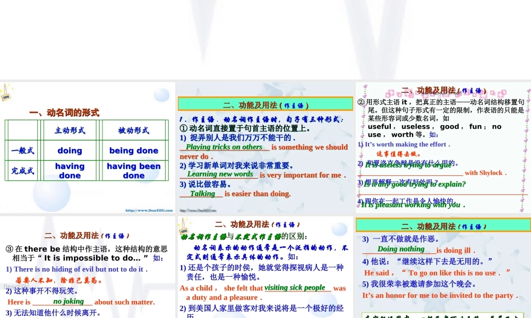
Task: Click the line 4) 他说：“继续这样下去是无用的。”
Action: [x=427, y=261]
